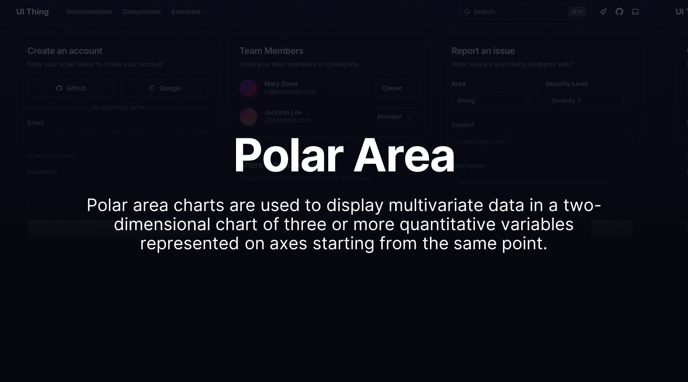Open the Components menu item
688x382 pixels.
[141, 11]
